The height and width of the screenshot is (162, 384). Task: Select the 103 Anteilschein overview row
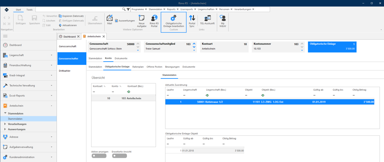point(124,98)
